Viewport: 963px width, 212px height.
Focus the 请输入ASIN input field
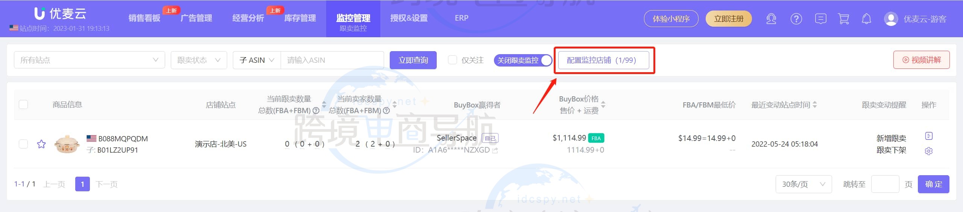coord(332,60)
